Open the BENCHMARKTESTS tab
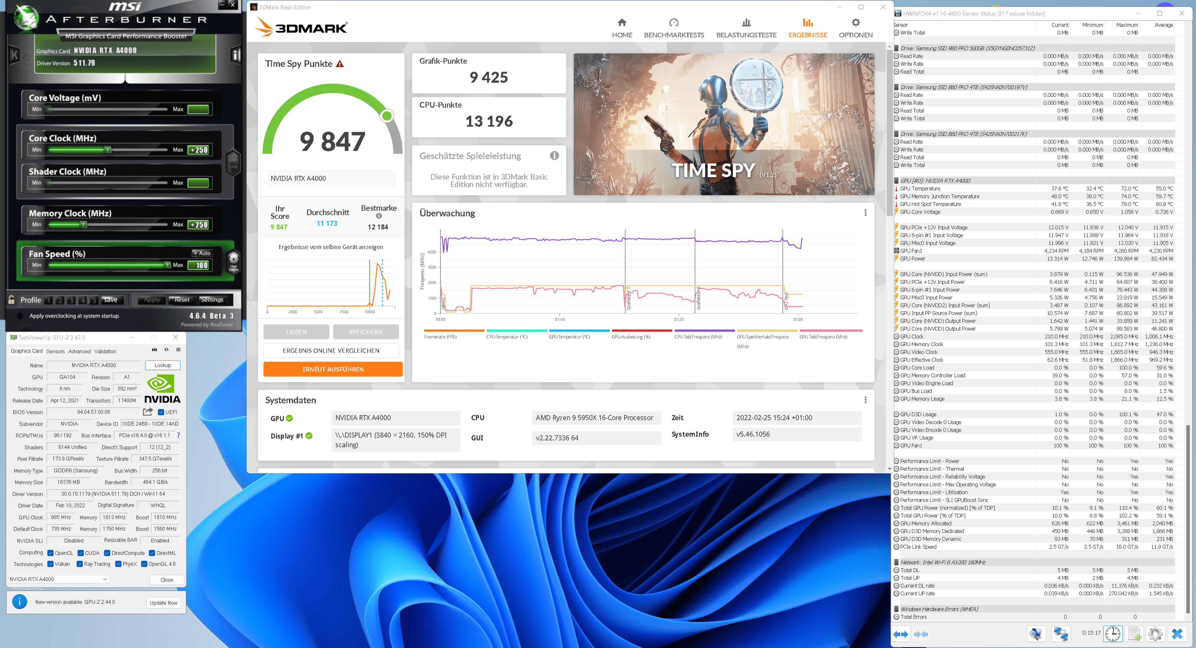Viewport: 1196px width, 648px height. [674, 28]
